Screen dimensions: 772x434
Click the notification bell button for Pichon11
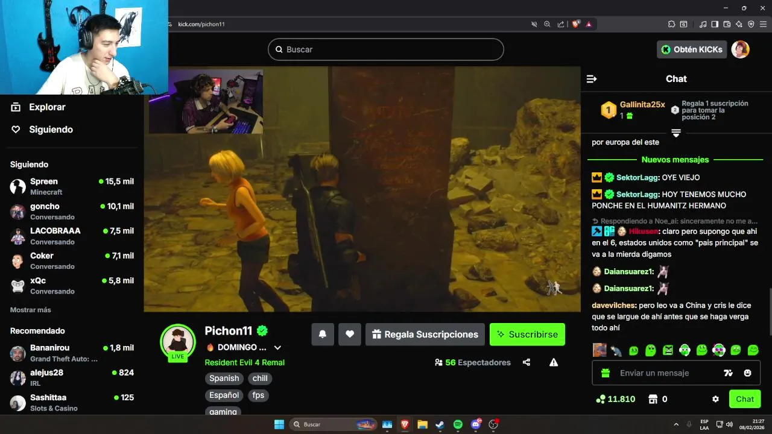pyautogui.click(x=323, y=335)
